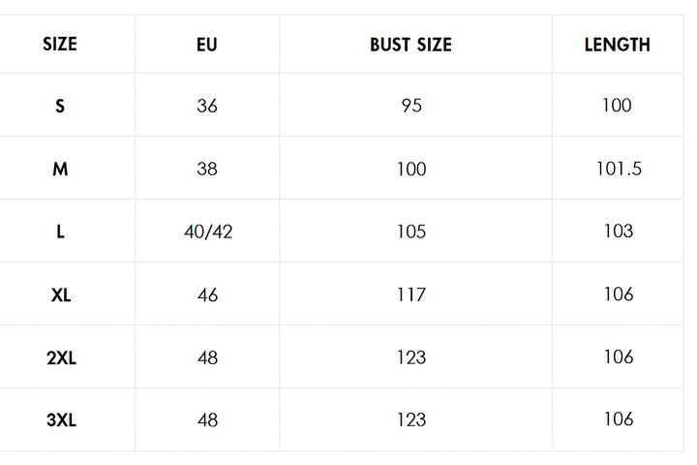
Task: Select the 3XL size row label
Action: (61, 420)
